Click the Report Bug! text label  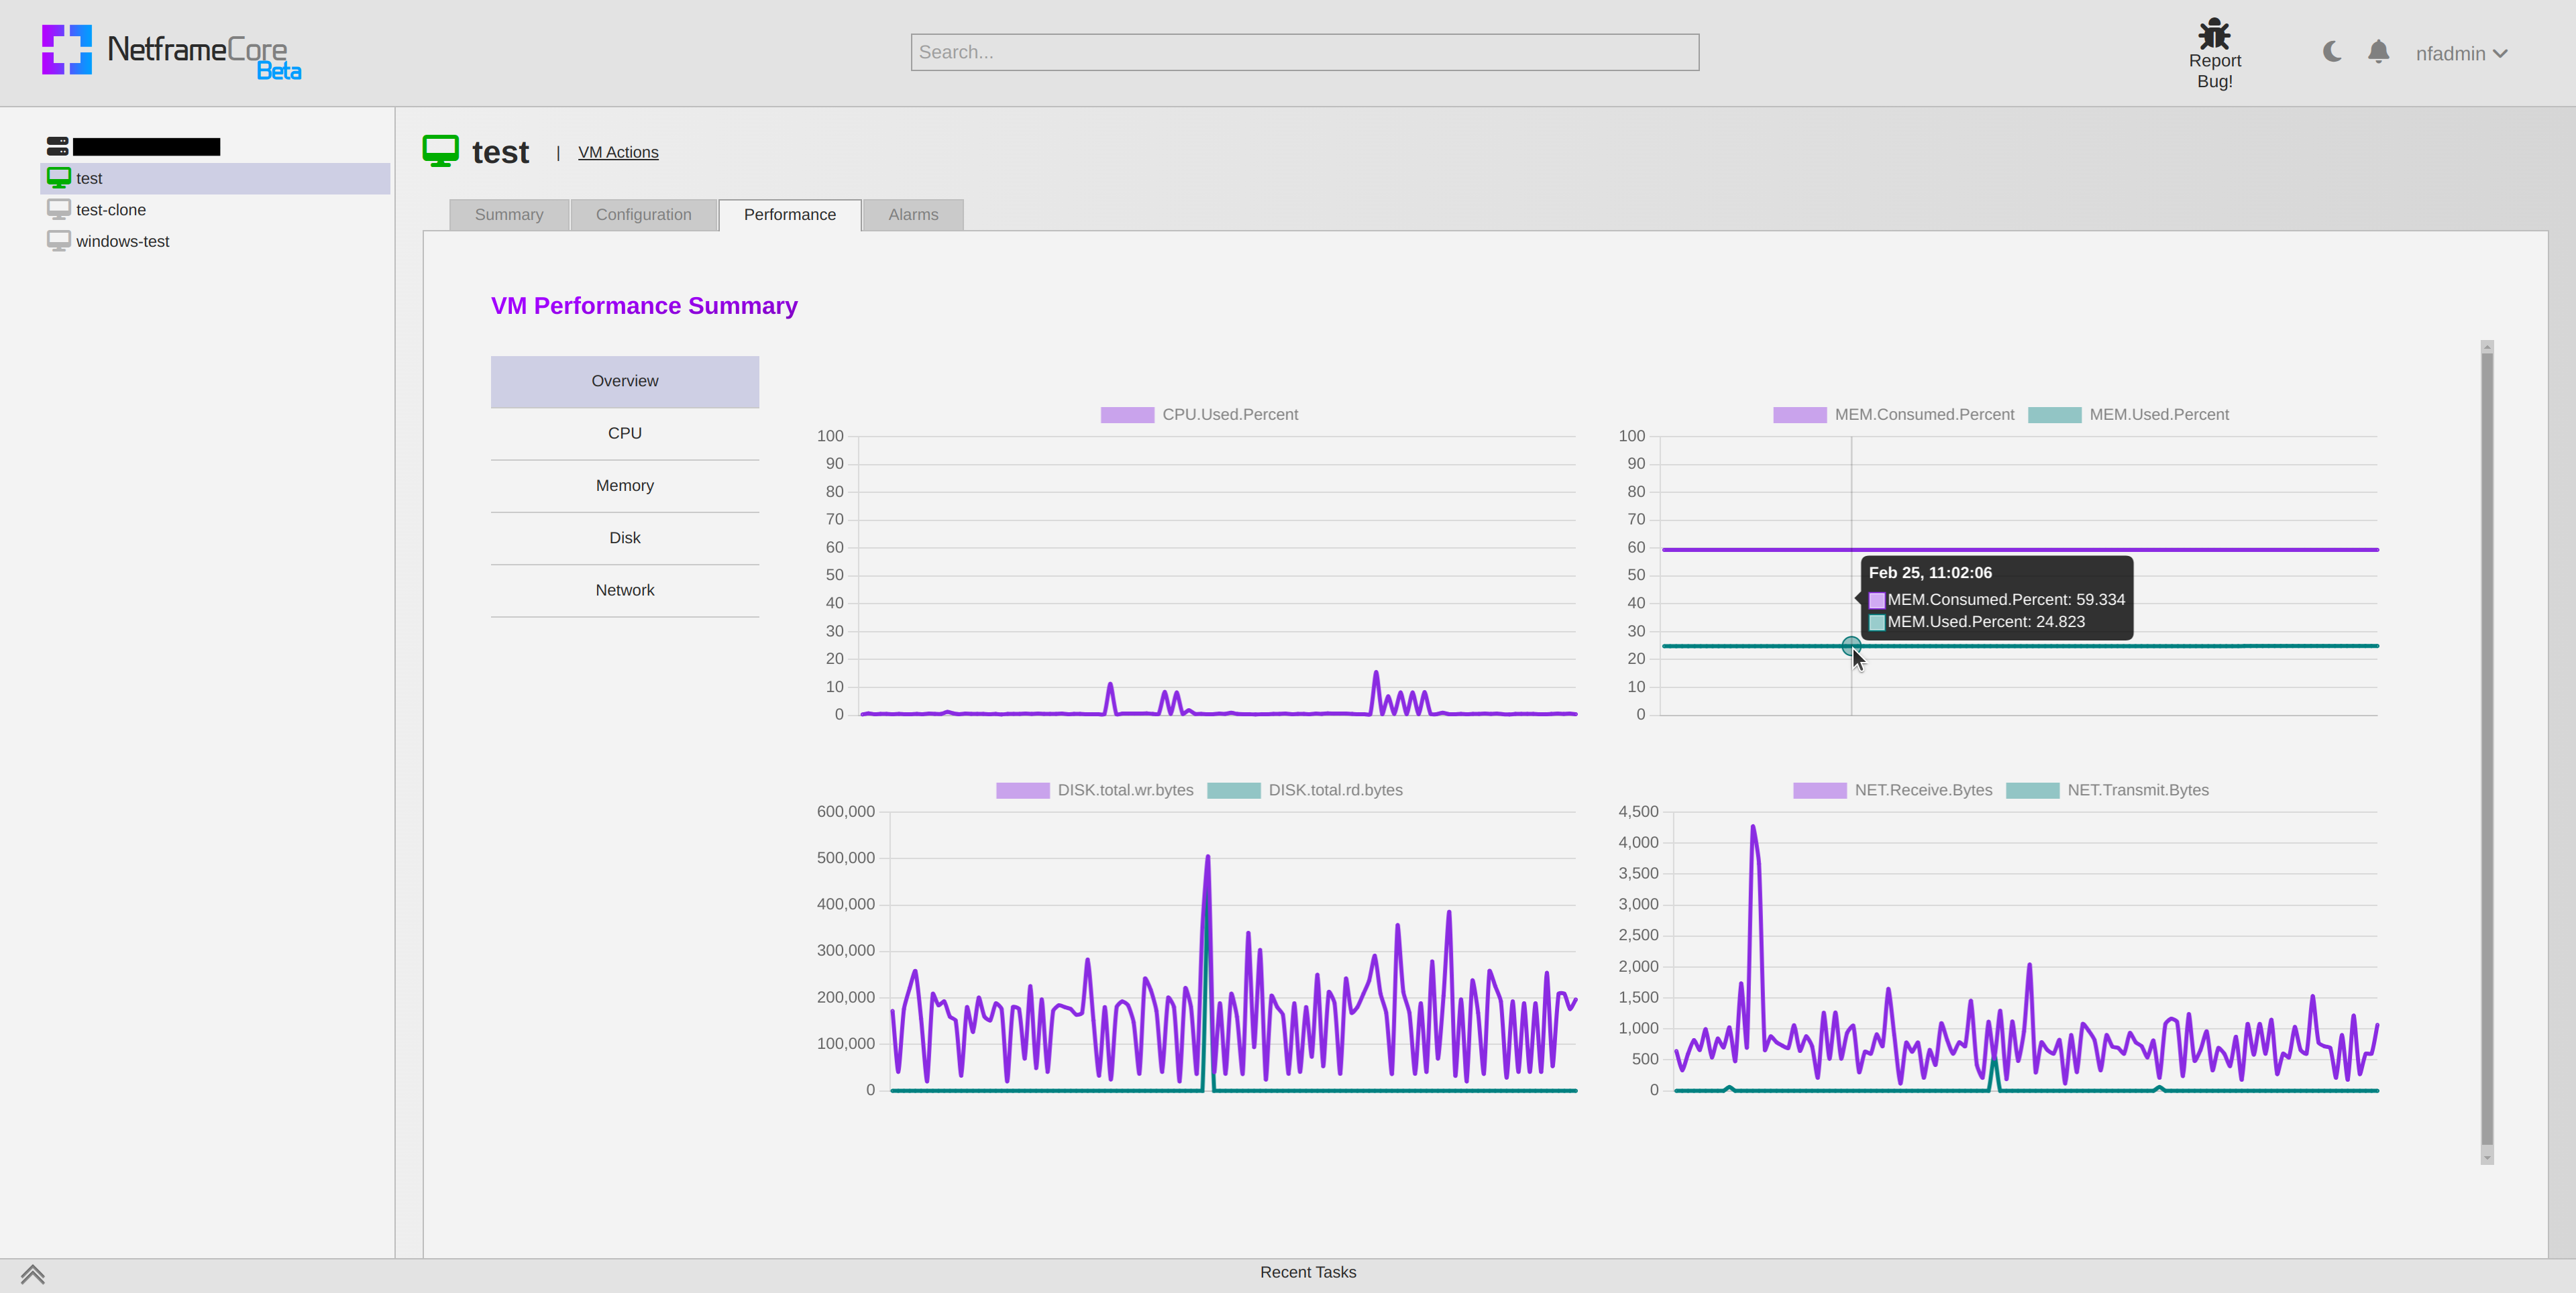pos(2214,71)
